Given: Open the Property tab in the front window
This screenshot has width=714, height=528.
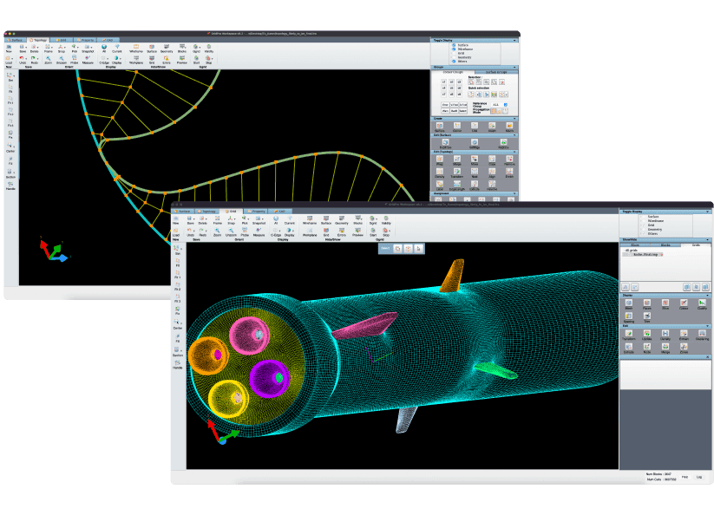Looking at the screenshot, I should coord(255,211).
